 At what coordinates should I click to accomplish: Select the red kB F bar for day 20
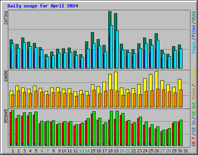(x=121, y=129)
